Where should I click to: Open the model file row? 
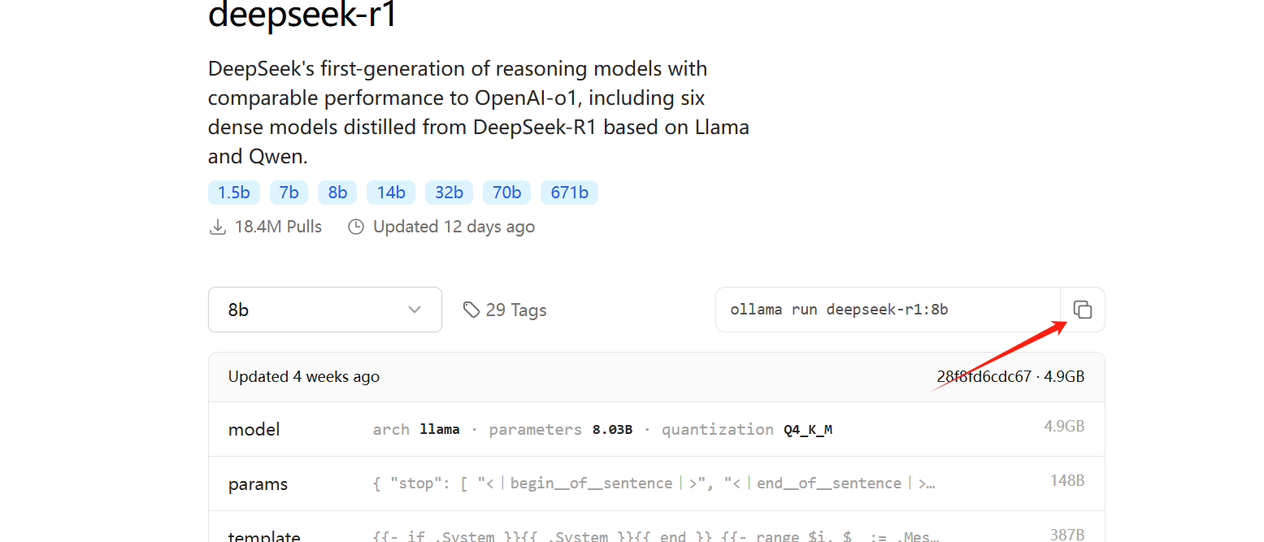coord(656,429)
